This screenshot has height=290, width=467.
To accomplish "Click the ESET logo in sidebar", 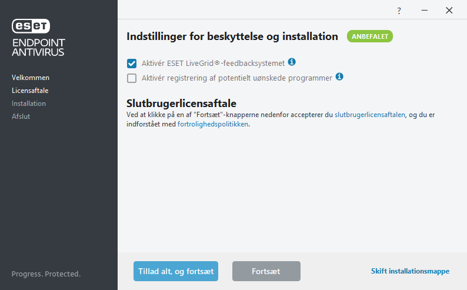I will point(31,26).
